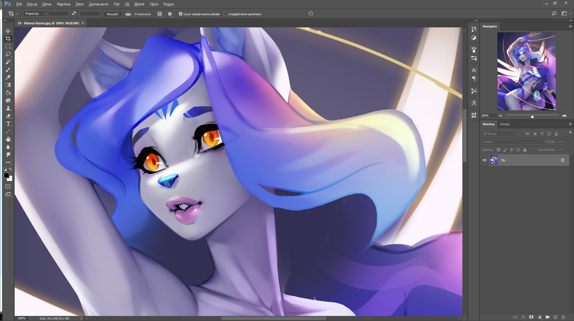Click the Navigator preview thumbnail
Image resolution: width=574 pixels, height=321 pixels.
(526, 71)
